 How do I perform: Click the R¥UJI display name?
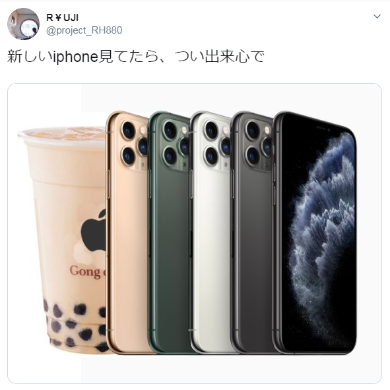pyautogui.click(x=62, y=18)
